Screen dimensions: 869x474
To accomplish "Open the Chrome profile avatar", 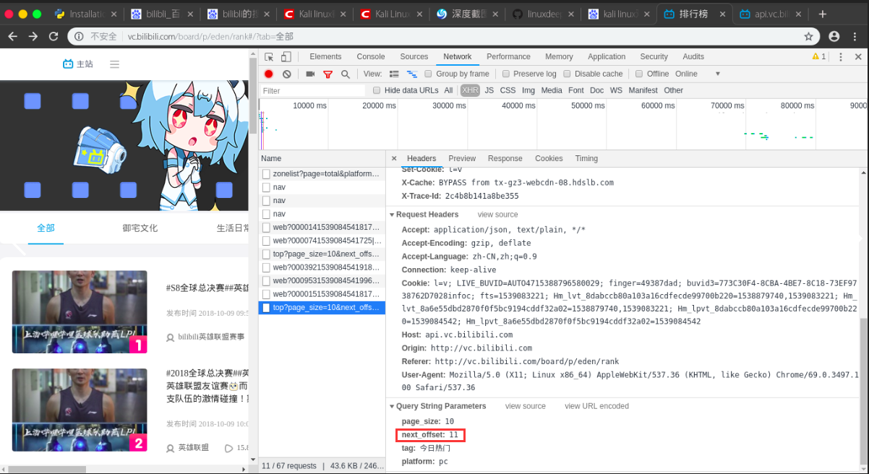I will tap(834, 36).
